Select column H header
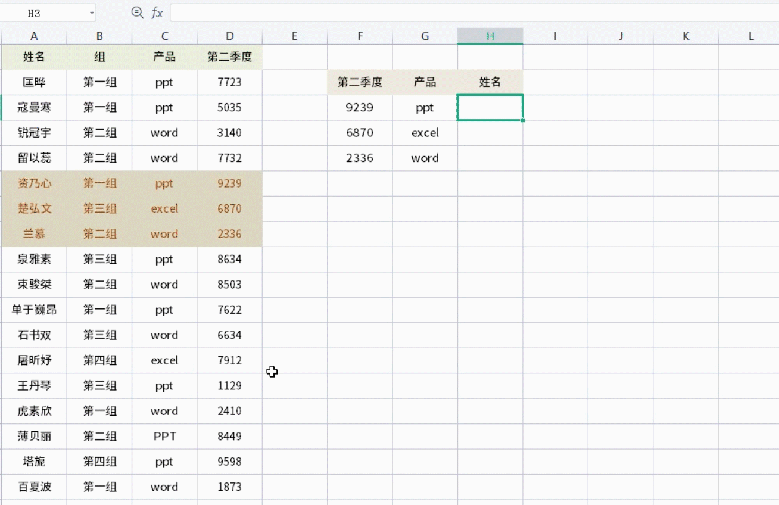Viewport: 779px width, 505px height. [490, 36]
